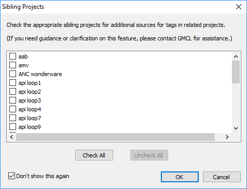247x189 pixels.
Task: Check the aab project checkbox
Action: tap(12, 56)
